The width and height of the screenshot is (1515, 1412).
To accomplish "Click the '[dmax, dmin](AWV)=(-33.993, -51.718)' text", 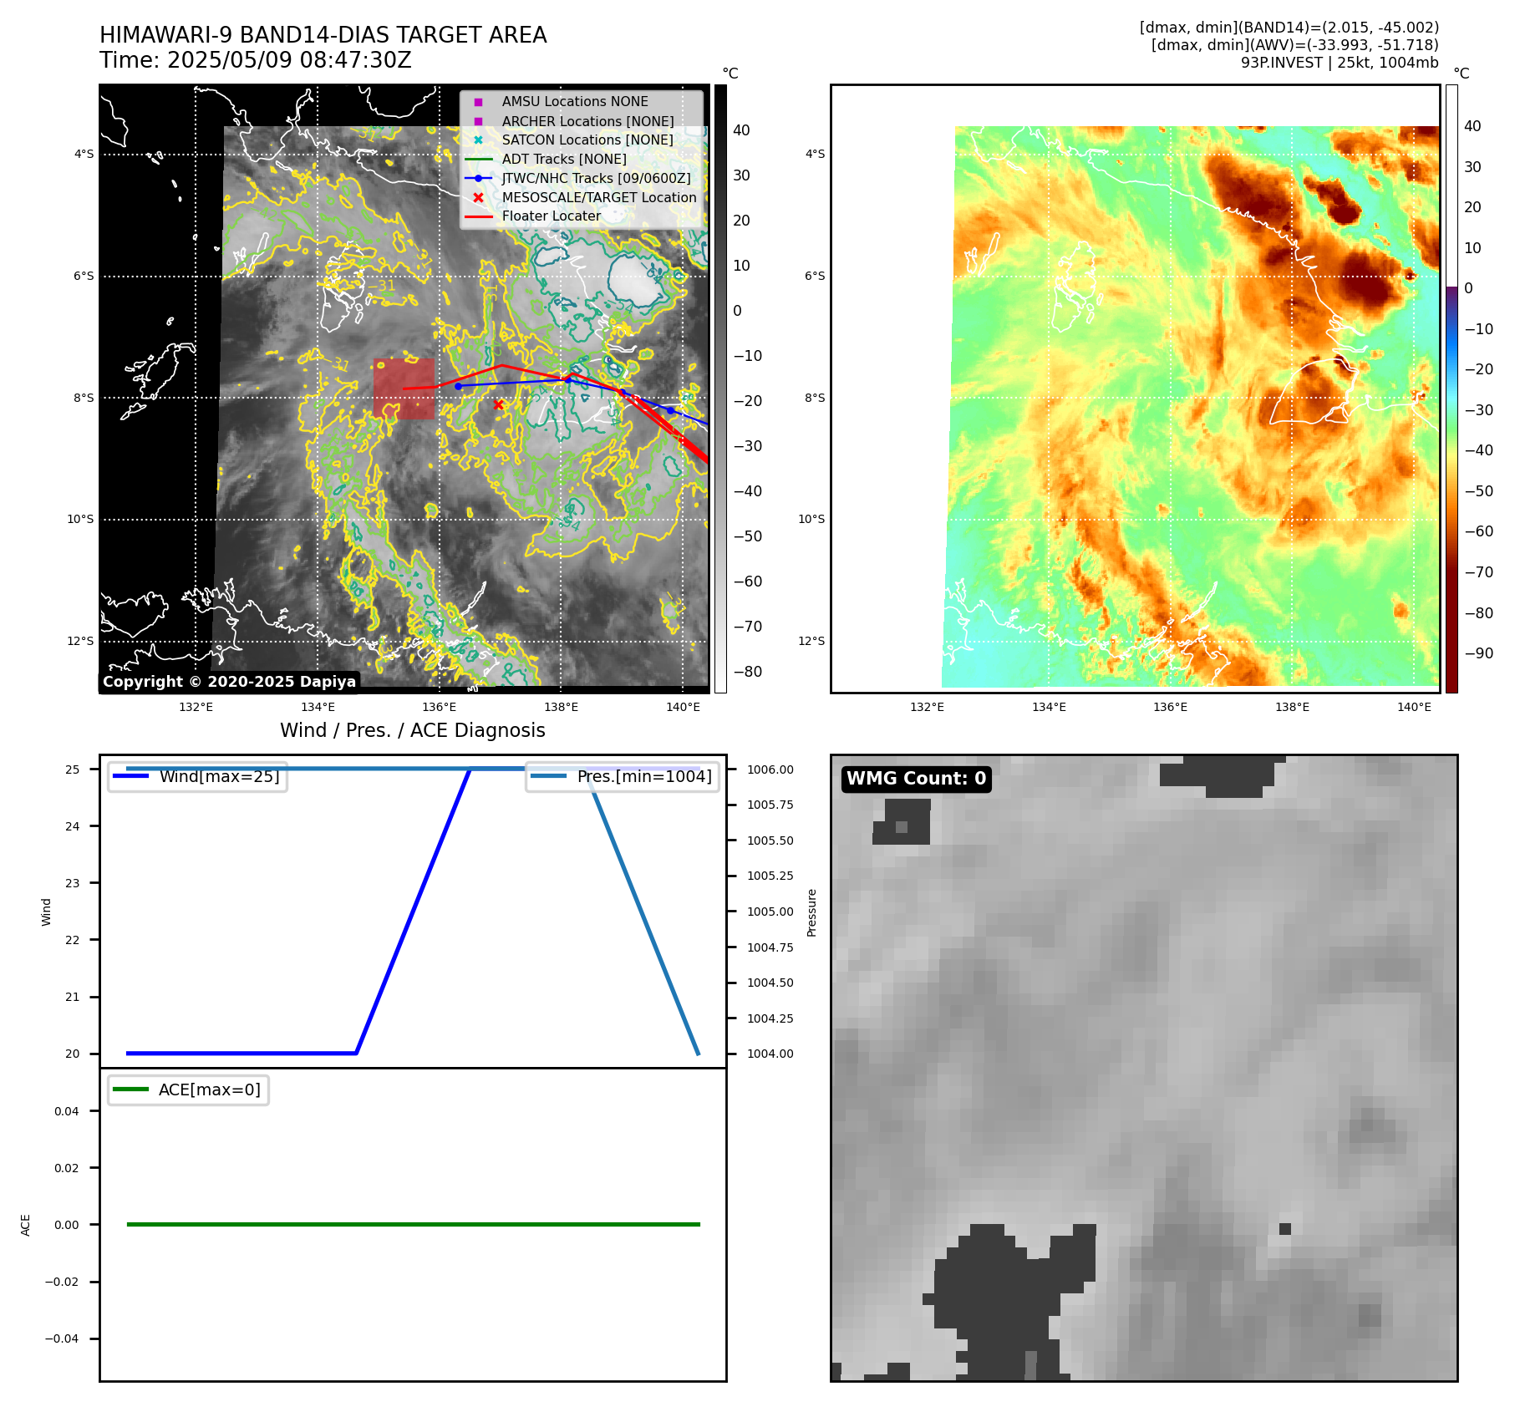I will [1295, 45].
